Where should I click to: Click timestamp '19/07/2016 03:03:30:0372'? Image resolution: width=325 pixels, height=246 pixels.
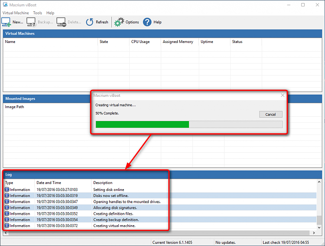click(57, 226)
